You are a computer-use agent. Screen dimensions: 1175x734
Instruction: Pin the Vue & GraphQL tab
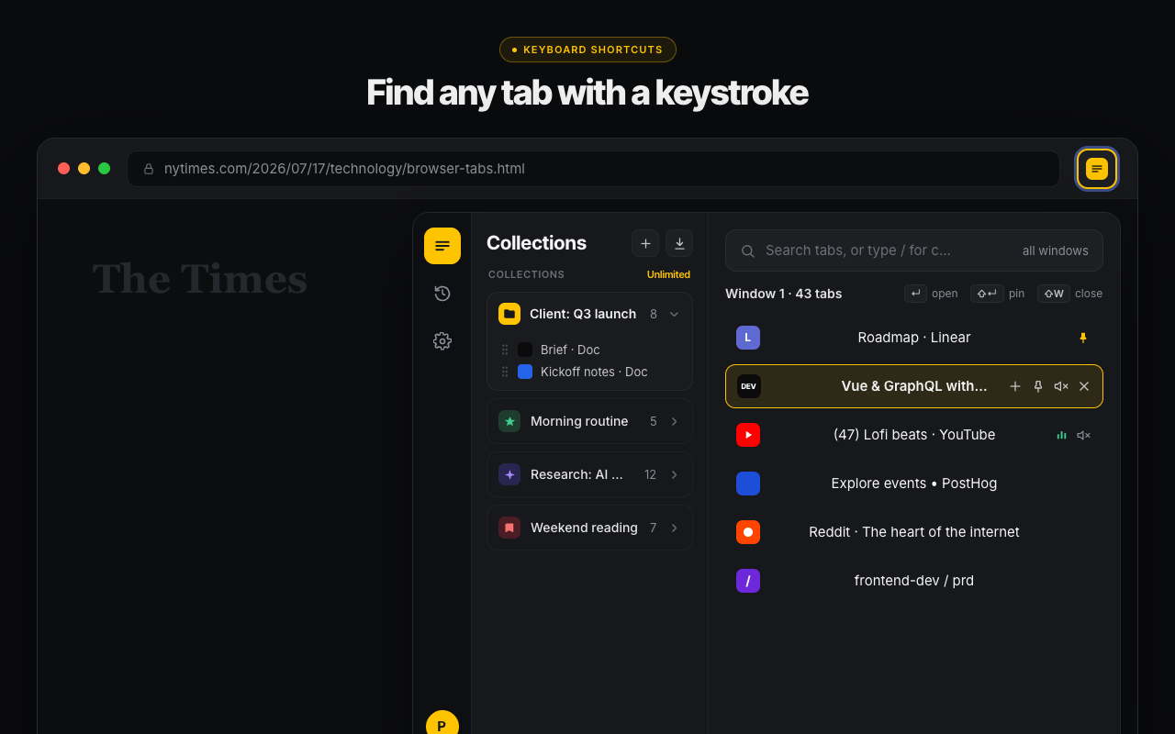tap(1038, 386)
